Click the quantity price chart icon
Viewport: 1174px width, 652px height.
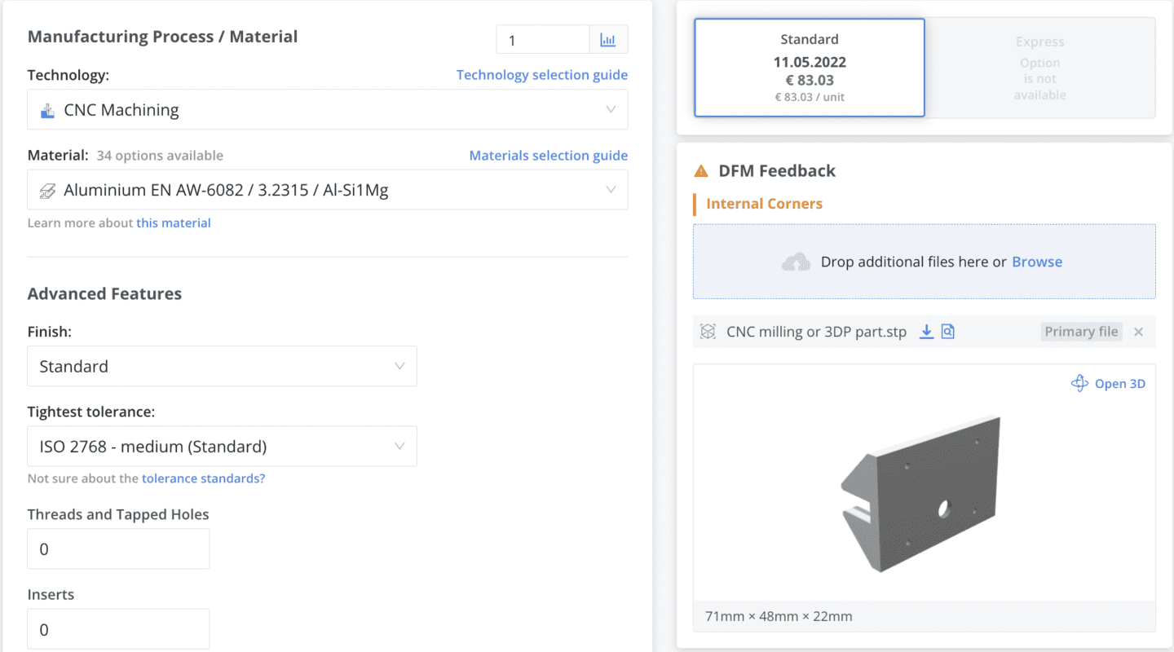(x=608, y=40)
